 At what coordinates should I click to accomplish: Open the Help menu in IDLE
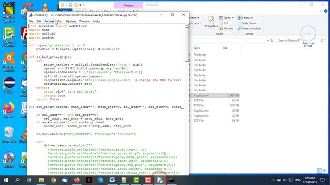96,21
